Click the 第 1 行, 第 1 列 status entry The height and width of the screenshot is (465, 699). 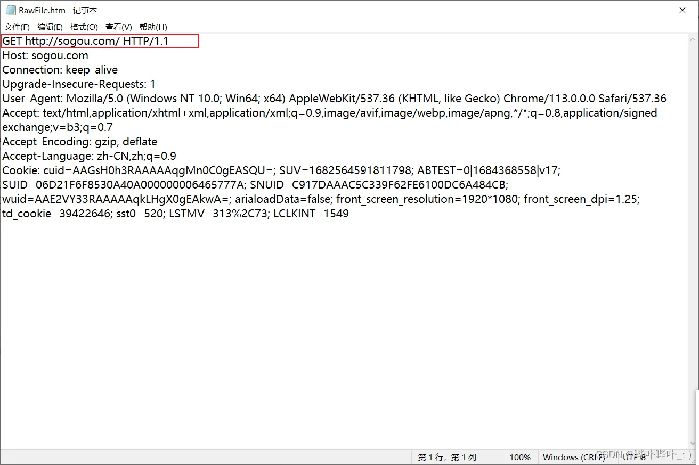[x=447, y=457]
